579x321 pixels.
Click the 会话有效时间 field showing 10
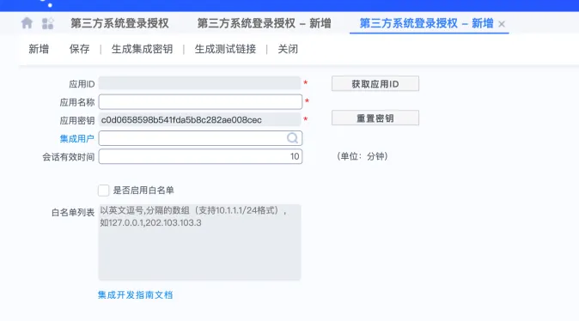(x=200, y=156)
